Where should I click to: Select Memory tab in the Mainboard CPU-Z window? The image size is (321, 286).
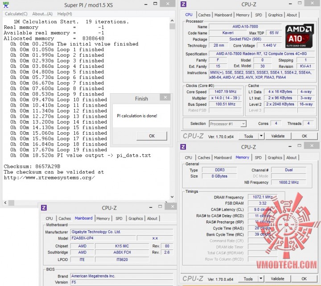pyautogui.click(x=103, y=218)
